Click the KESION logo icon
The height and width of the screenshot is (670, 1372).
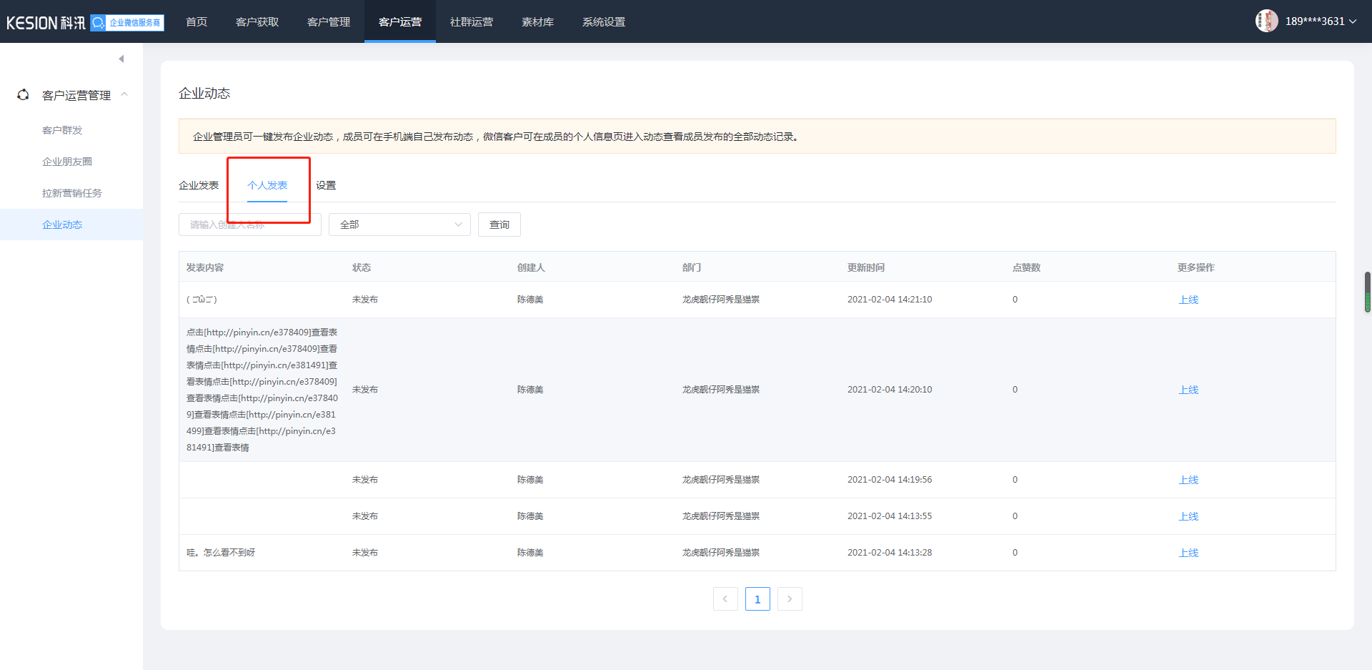(x=46, y=23)
